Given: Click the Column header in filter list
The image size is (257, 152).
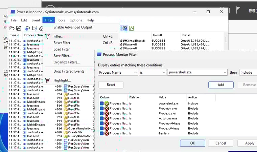Looking at the screenshot, I should (113, 97).
